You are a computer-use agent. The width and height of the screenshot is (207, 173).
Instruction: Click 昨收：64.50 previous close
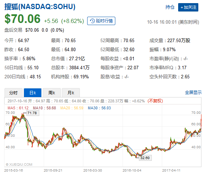pos(17,49)
